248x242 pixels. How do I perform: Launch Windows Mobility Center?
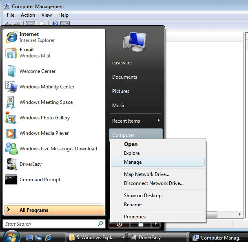tap(54, 86)
